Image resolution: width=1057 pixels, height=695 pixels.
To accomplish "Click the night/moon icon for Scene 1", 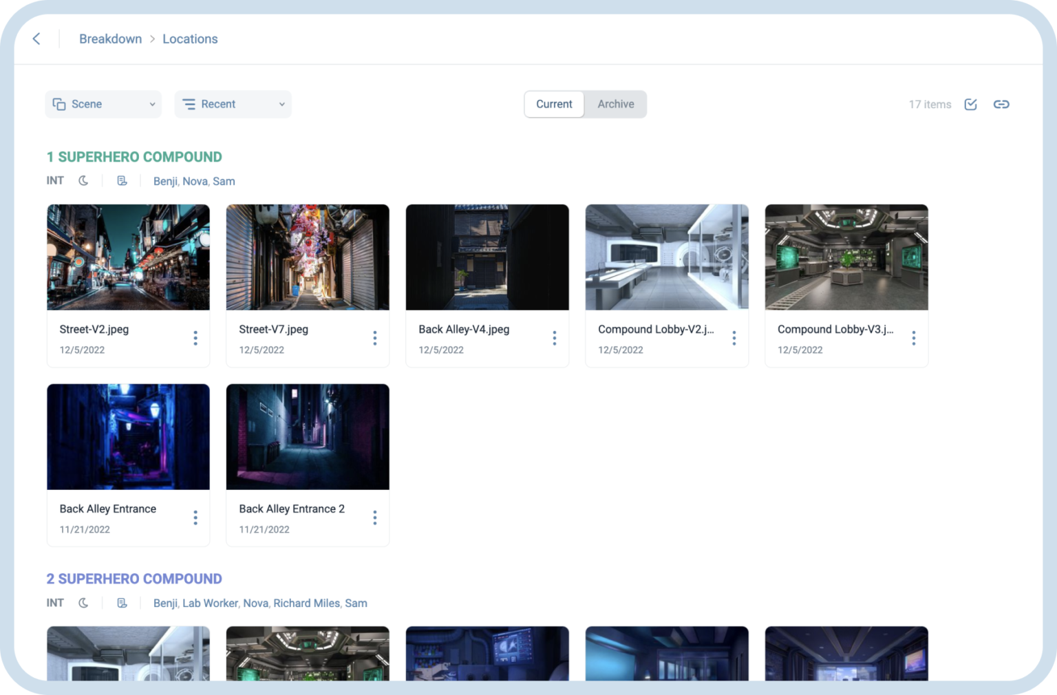I will (x=83, y=180).
